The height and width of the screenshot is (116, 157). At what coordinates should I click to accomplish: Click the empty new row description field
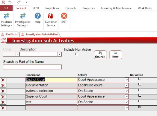click(51, 108)
